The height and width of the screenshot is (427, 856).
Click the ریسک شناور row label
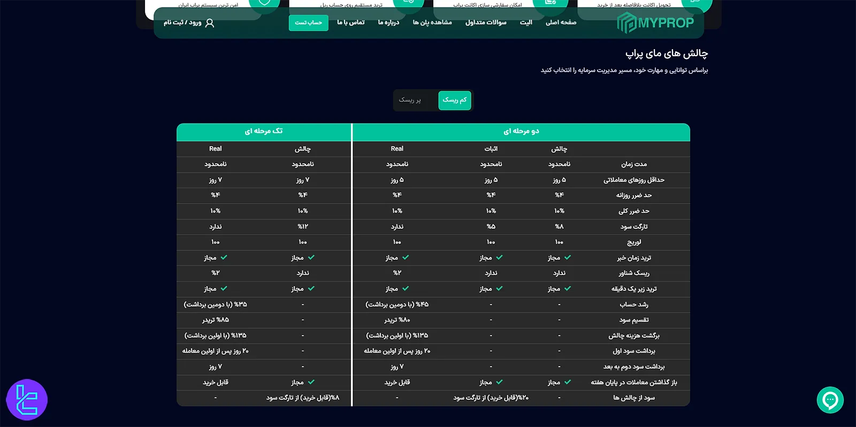tap(634, 273)
